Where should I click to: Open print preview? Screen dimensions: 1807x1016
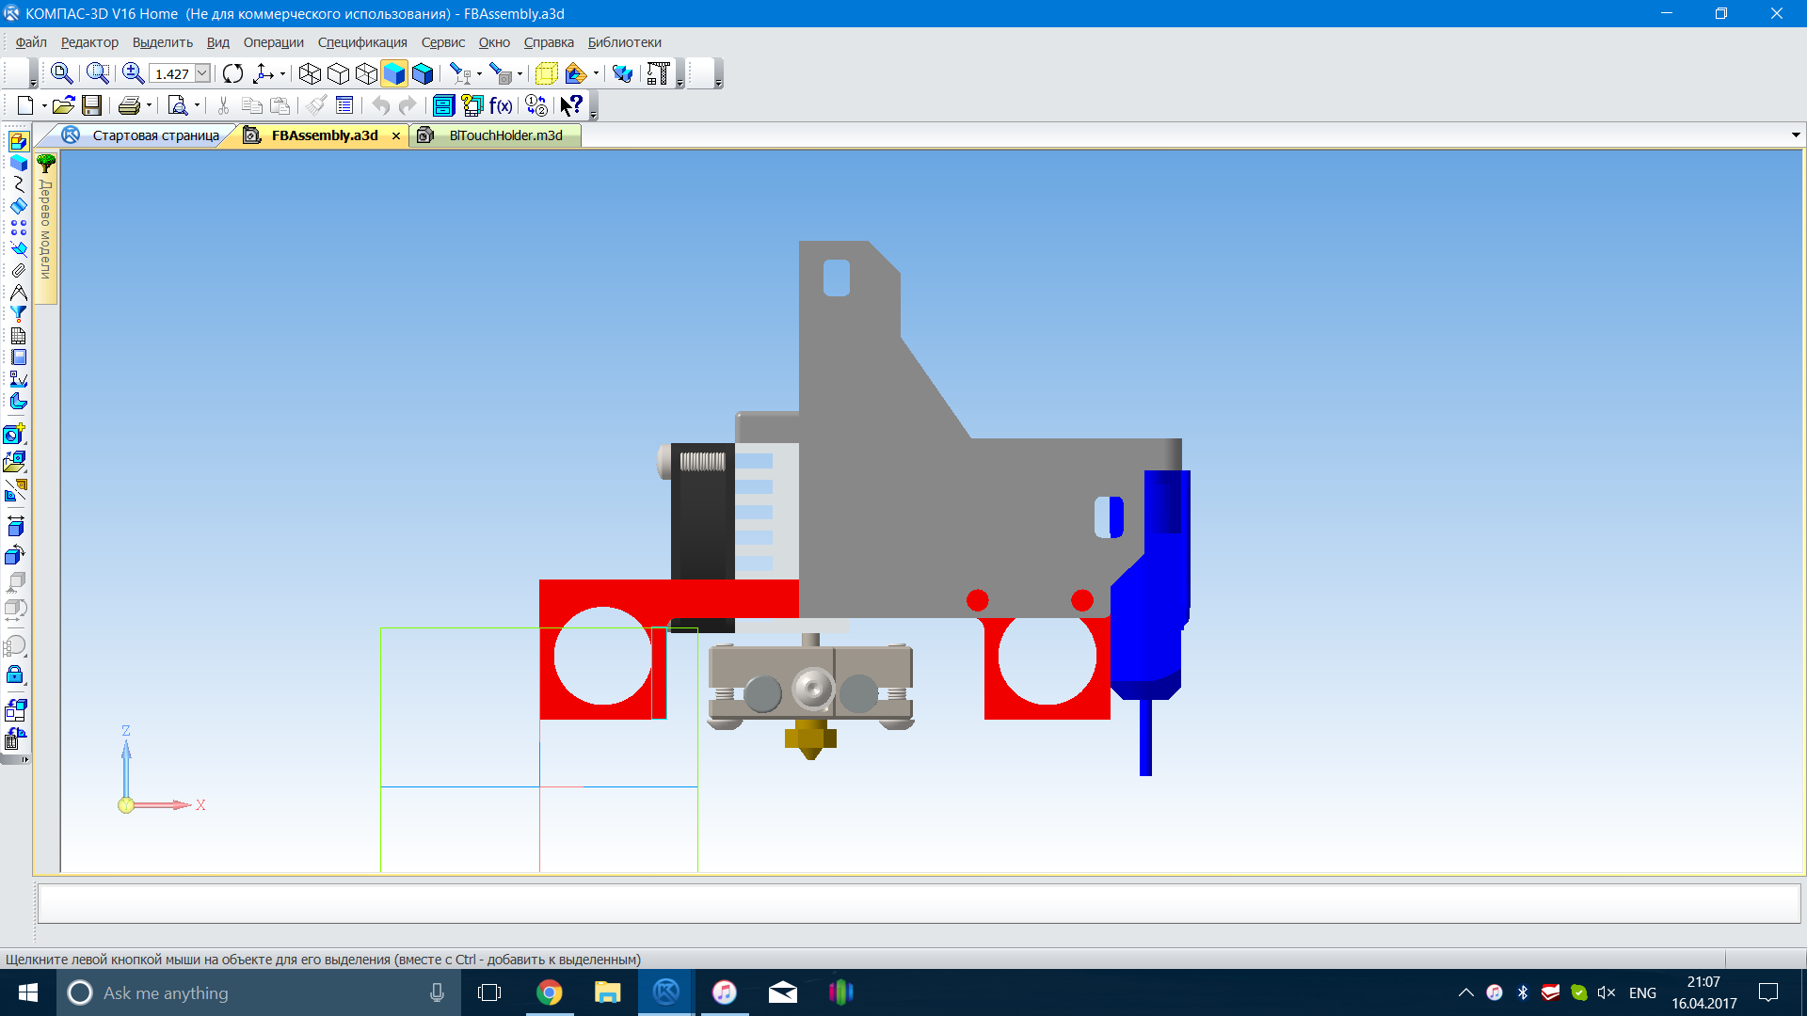point(177,105)
